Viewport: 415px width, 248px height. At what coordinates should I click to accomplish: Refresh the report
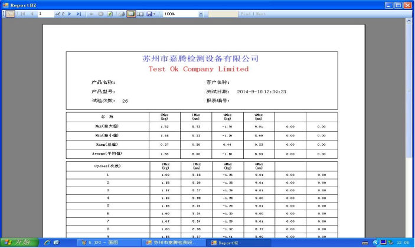(x=110, y=14)
